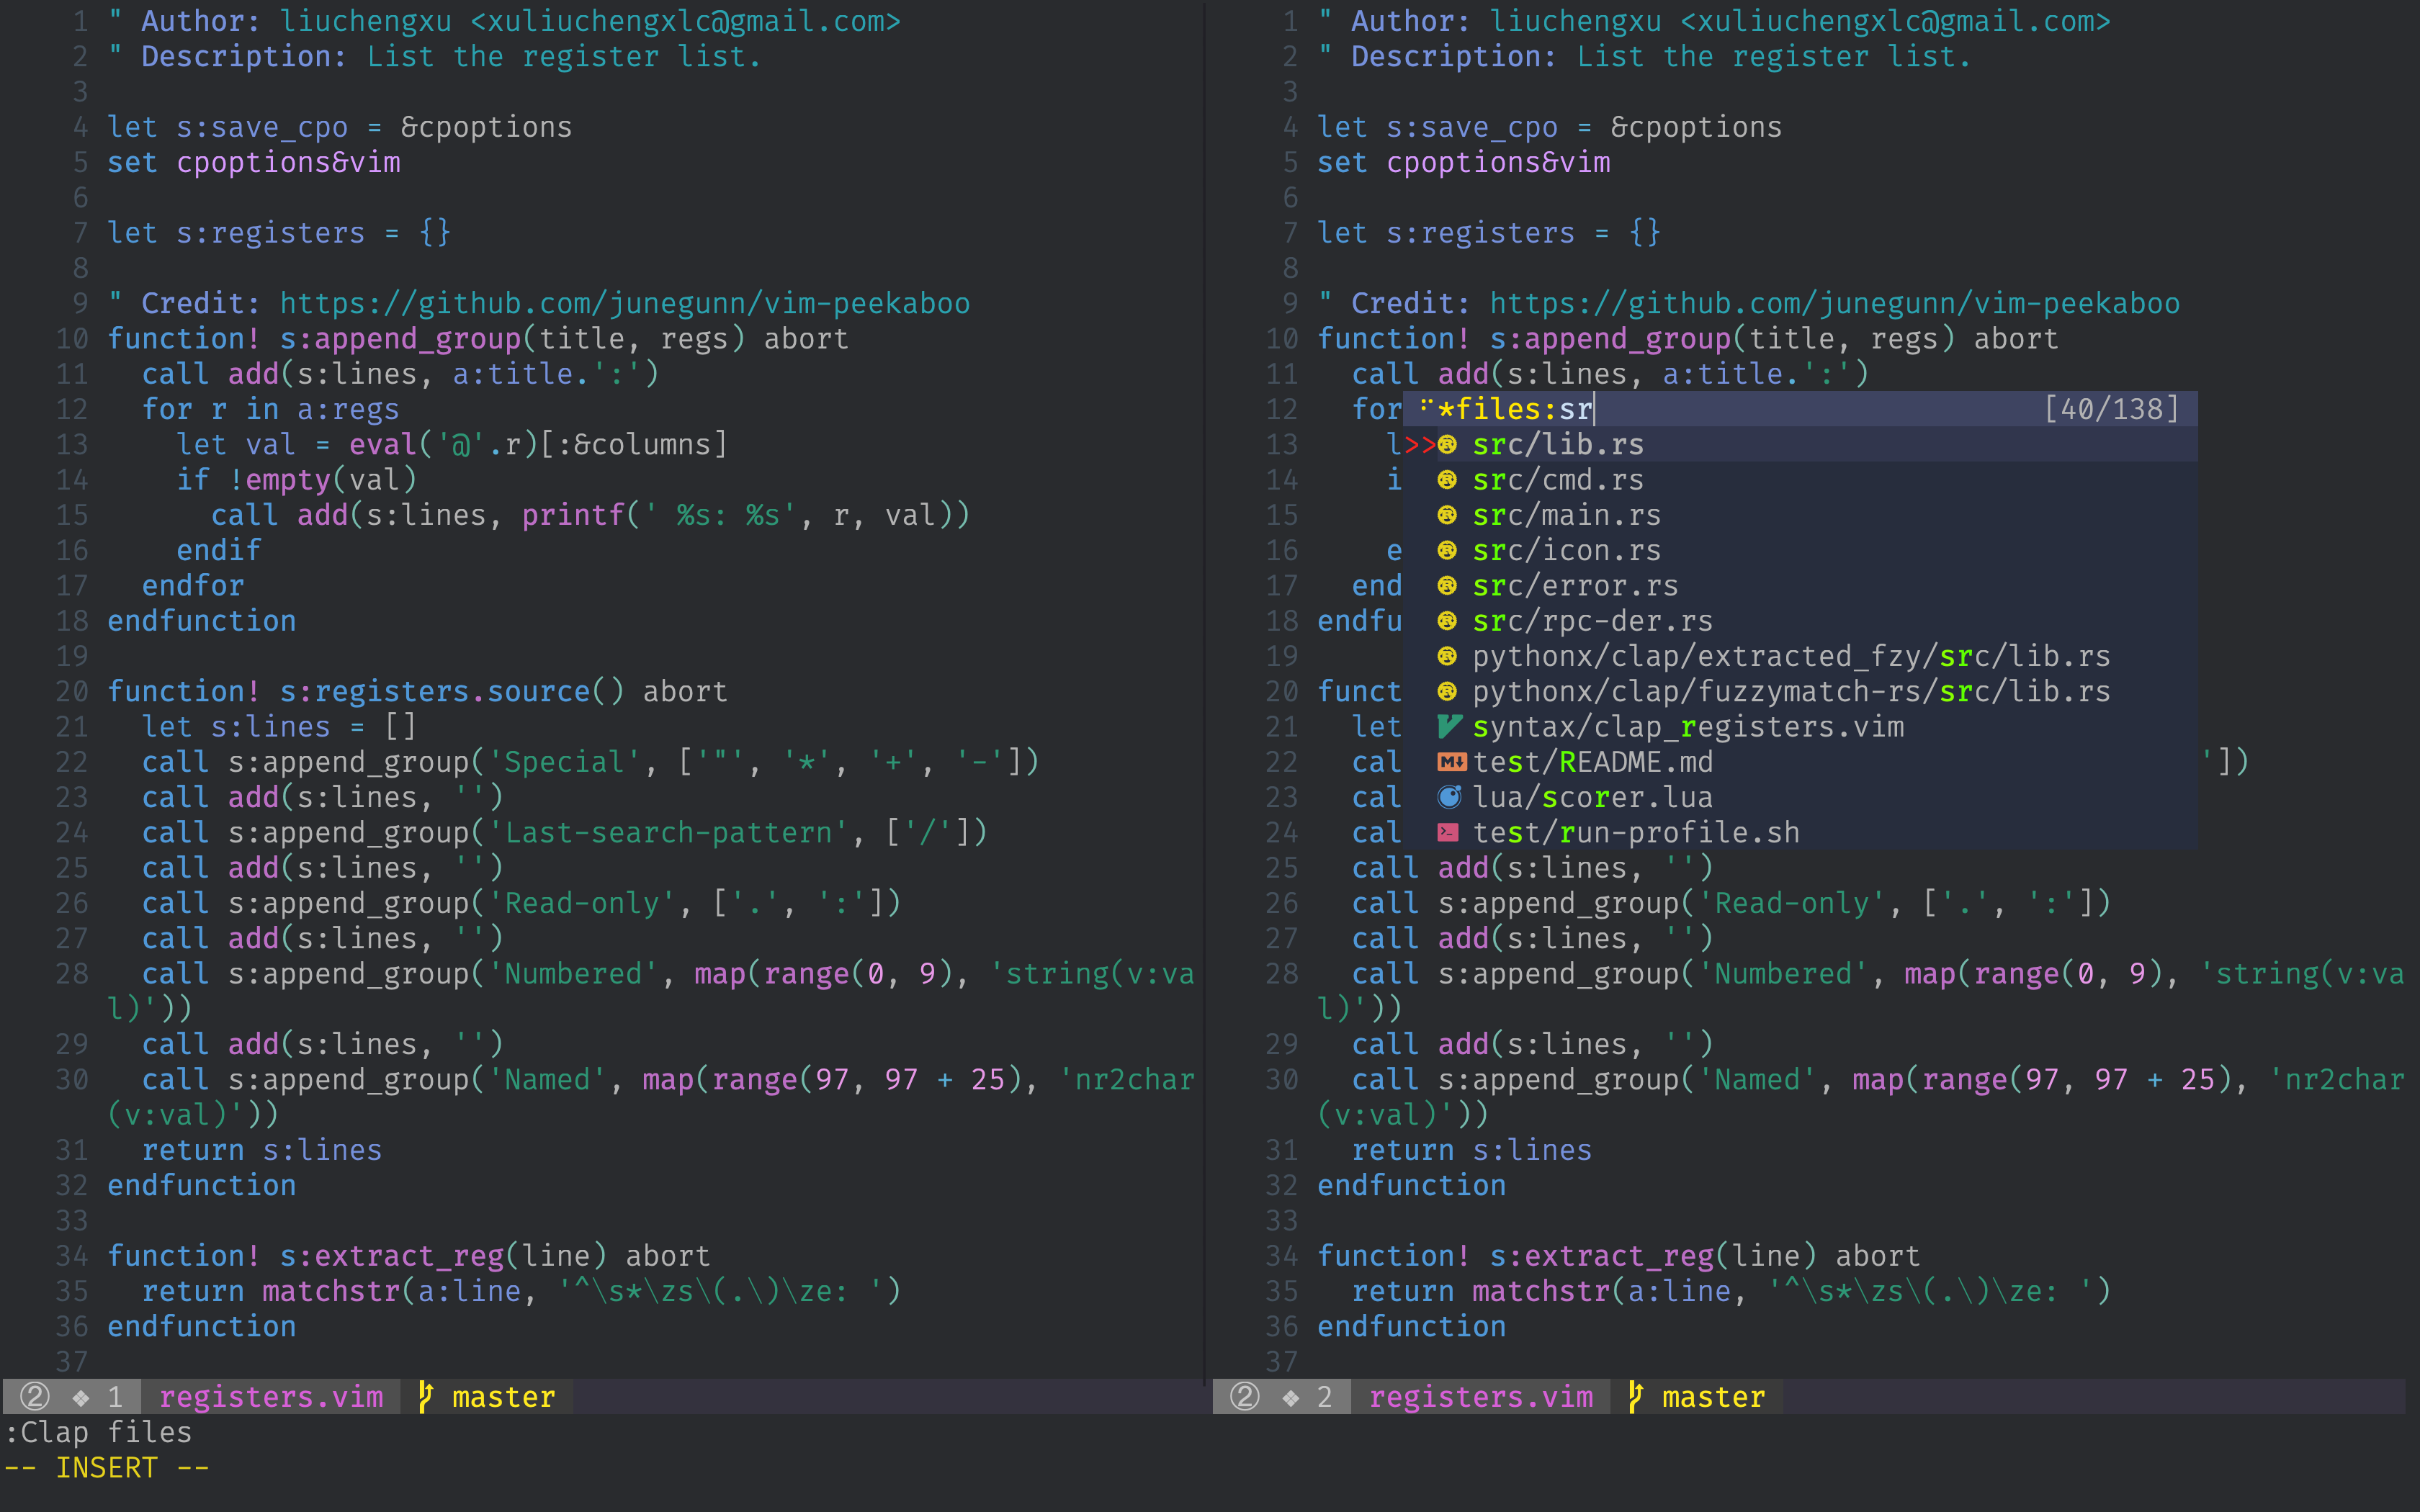Click master branch name in right statusline
This screenshot has width=2420, height=1512.
[1714, 1397]
